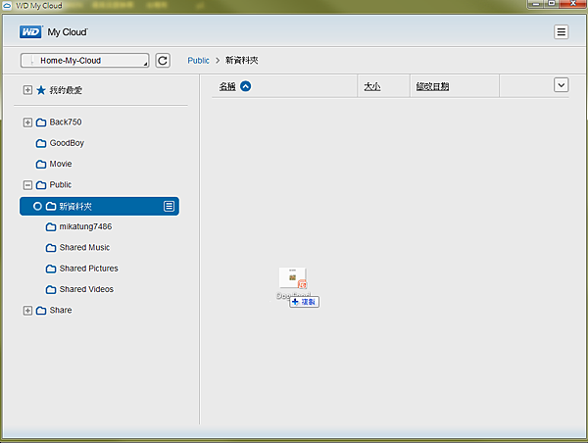
Task: Open the column options dropdown arrow
Action: pyautogui.click(x=561, y=84)
